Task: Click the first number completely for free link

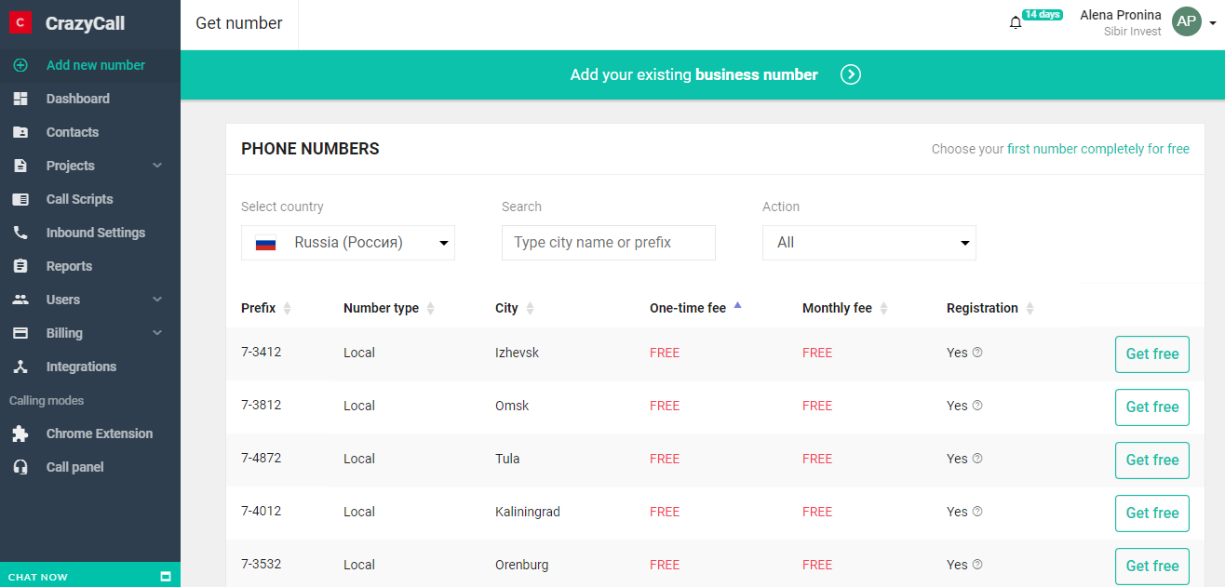Action: tap(1097, 149)
